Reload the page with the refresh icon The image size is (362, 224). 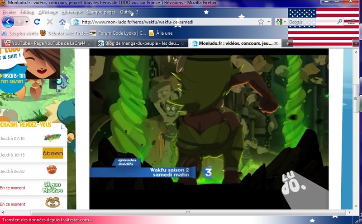pyautogui.click(x=37, y=22)
